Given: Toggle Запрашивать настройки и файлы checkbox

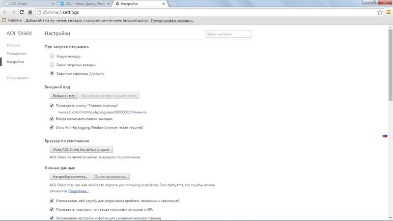Looking at the screenshot, I should point(52,218).
